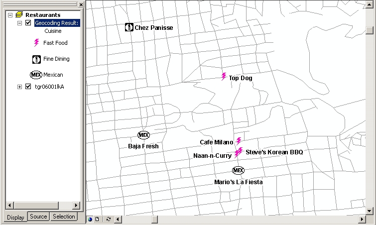Image resolution: width=376 pixels, height=225 pixels.
Task: Click the Mexican MEX legend symbol
Action: coord(36,75)
